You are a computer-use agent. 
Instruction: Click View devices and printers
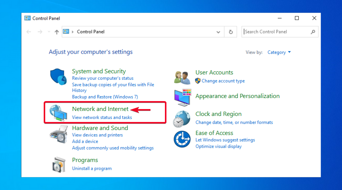pyautogui.click(x=97, y=135)
